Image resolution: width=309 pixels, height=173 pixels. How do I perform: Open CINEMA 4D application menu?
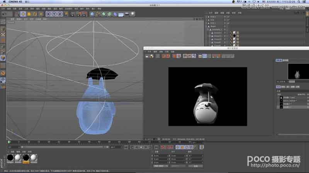[15, 2]
